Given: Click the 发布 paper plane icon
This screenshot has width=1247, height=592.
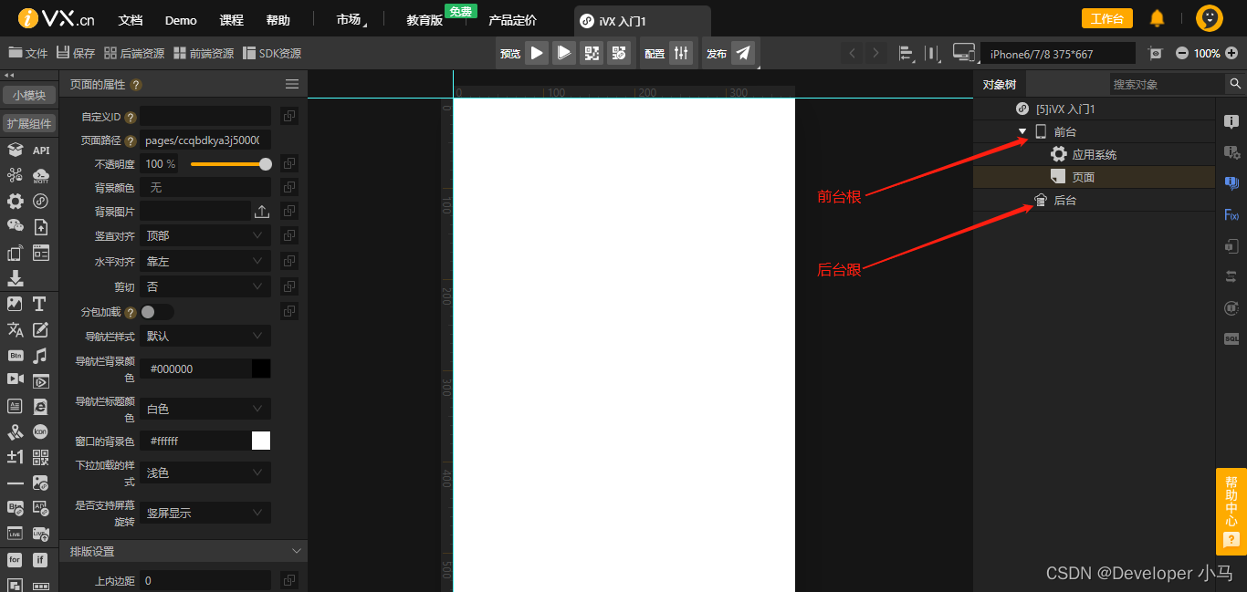Looking at the screenshot, I should 744,53.
